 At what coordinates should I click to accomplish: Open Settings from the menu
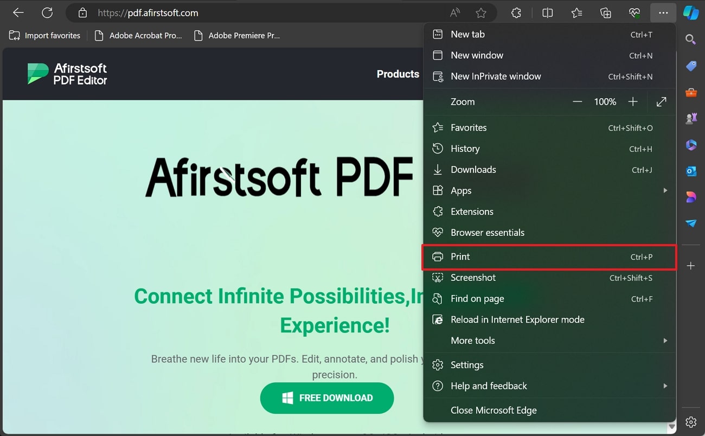[549, 365]
